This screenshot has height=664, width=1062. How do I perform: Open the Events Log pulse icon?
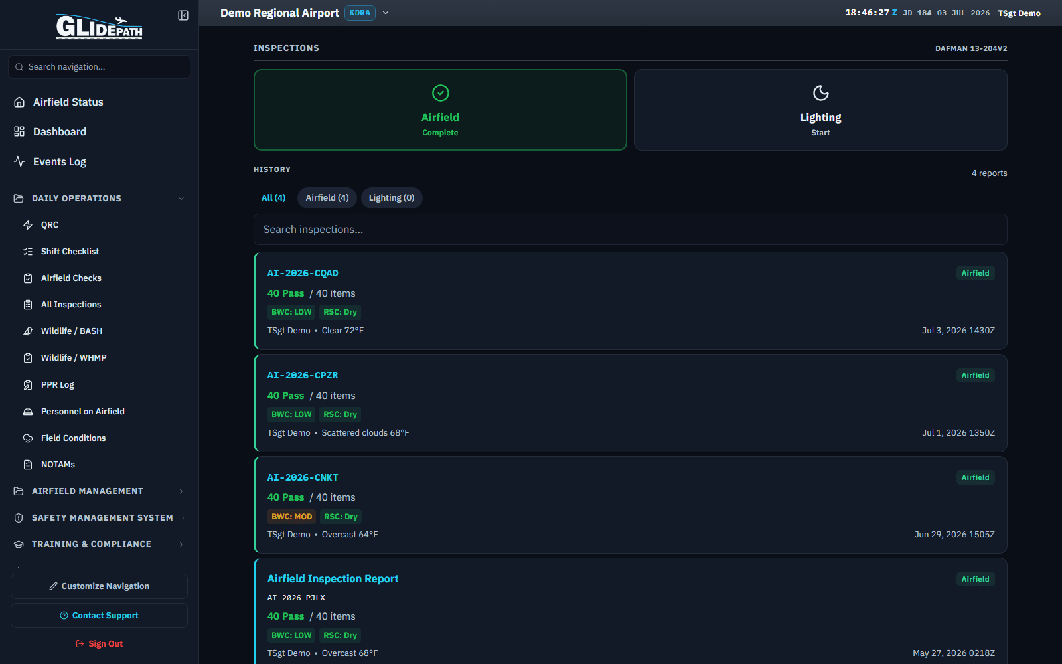point(19,162)
